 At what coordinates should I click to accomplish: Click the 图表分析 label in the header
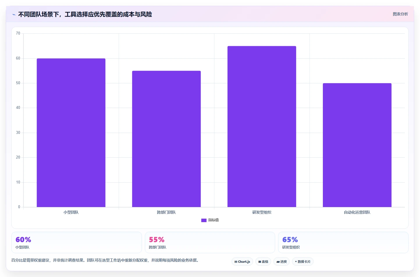point(400,14)
